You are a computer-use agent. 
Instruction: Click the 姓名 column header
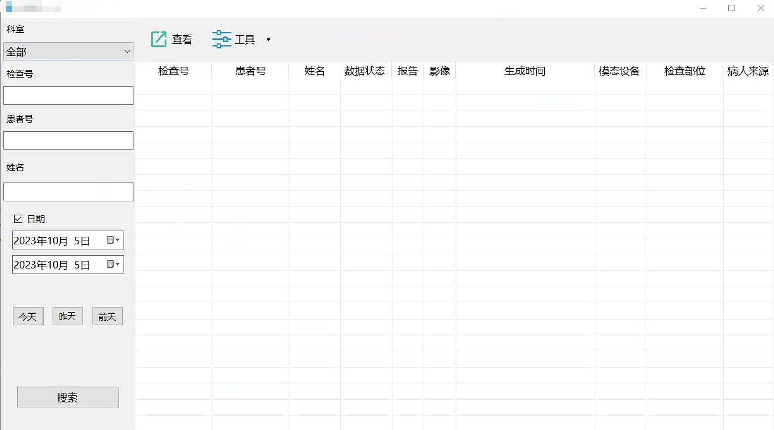point(315,71)
